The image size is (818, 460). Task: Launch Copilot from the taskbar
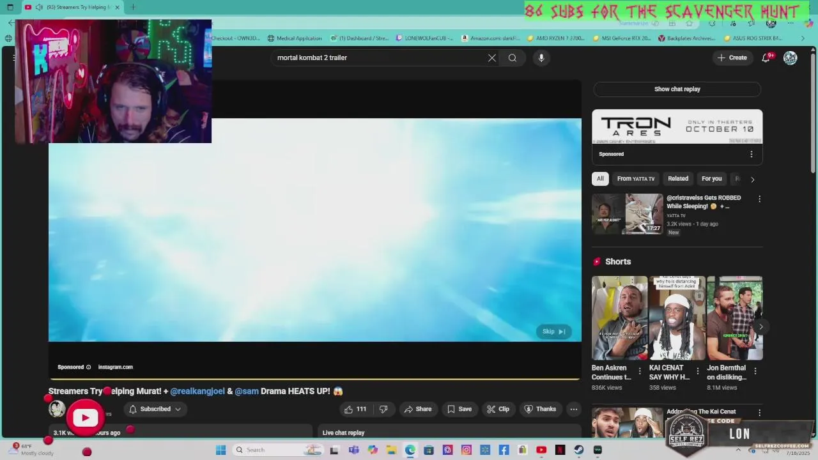(373, 450)
